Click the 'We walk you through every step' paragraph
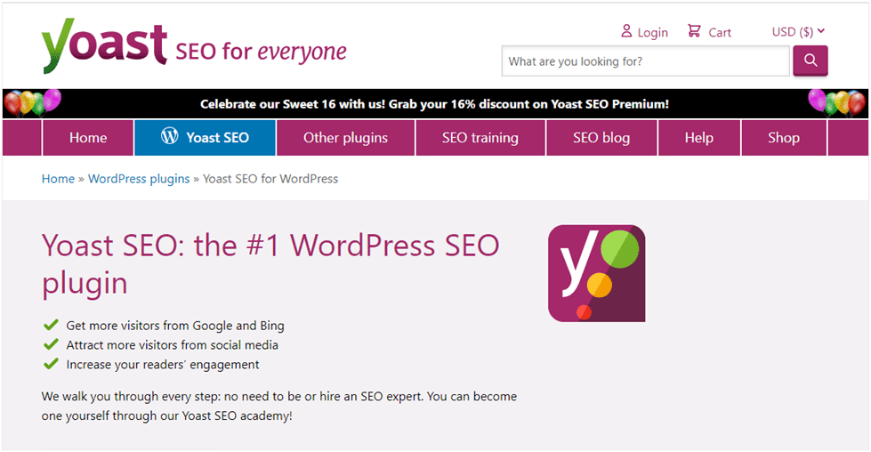Viewport: 871px width, 452px height. pos(279,406)
